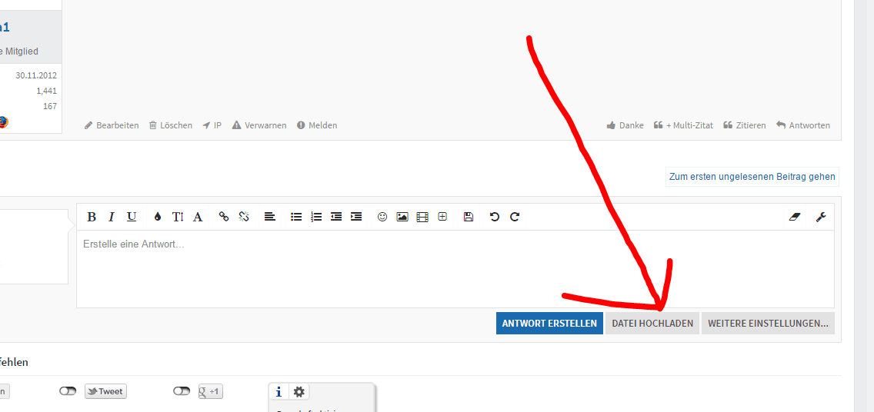Click the Google +1 button
Image resolution: width=874 pixels, height=412 pixels.
pyautogui.click(x=211, y=391)
